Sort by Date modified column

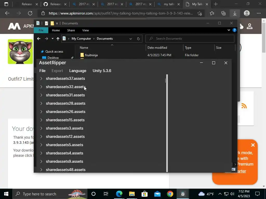click(x=157, y=48)
